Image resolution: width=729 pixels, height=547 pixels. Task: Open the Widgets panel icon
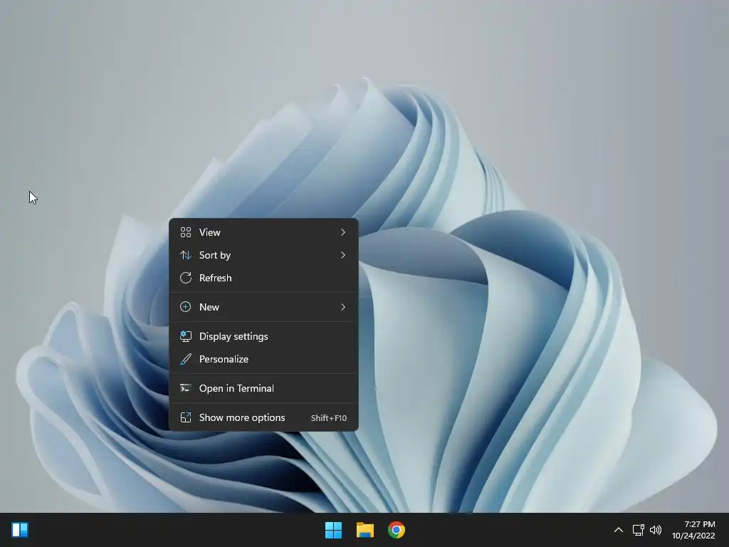click(x=20, y=530)
